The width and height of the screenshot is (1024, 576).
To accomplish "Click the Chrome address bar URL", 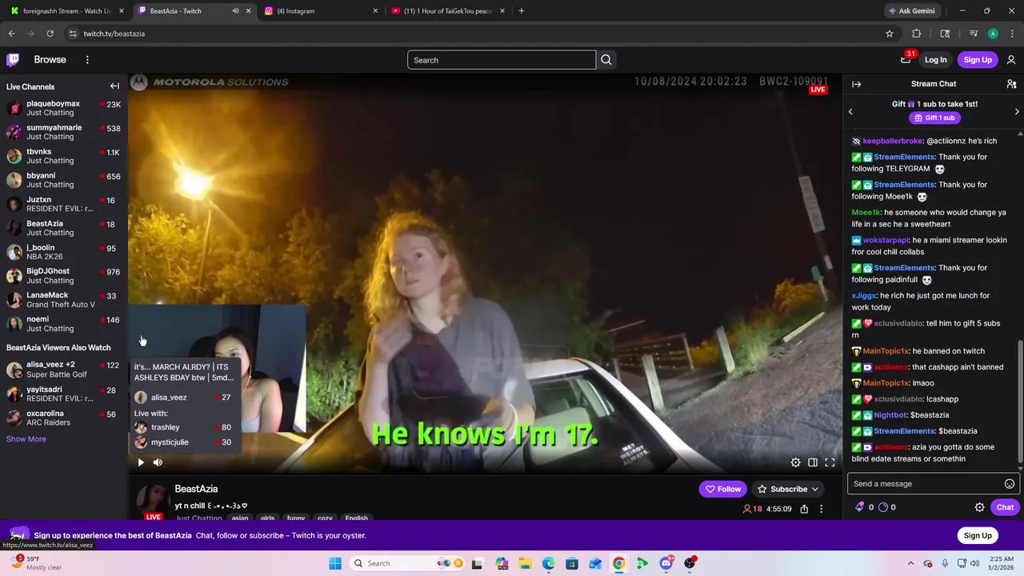I will click(114, 34).
